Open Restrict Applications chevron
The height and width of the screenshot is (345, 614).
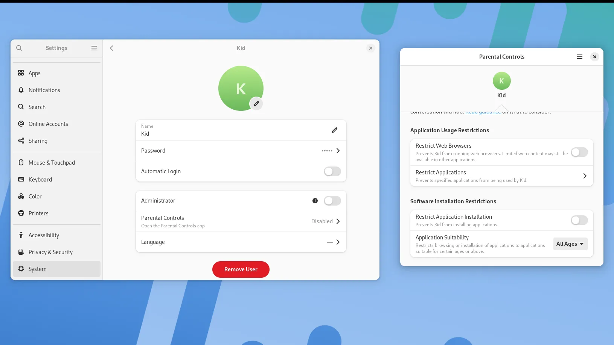pyautogui.click(x=585, y=176)
